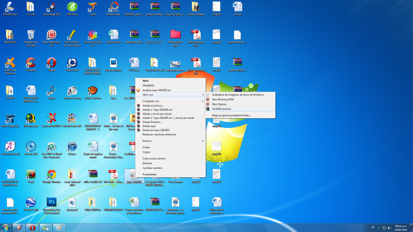The image size is (413, 232).
Task: Select Extraer ficheros... entry
Action: pos(171,122)
